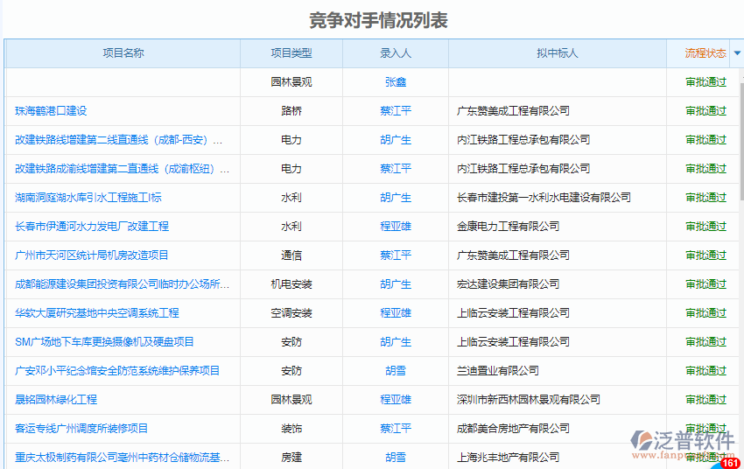744x469 pixels.
Task: Open 客运专线广州调度所装修项目 link
Action: point(81,429)
